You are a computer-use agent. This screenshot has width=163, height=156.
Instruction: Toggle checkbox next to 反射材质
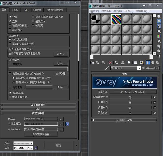coord(155,102)
